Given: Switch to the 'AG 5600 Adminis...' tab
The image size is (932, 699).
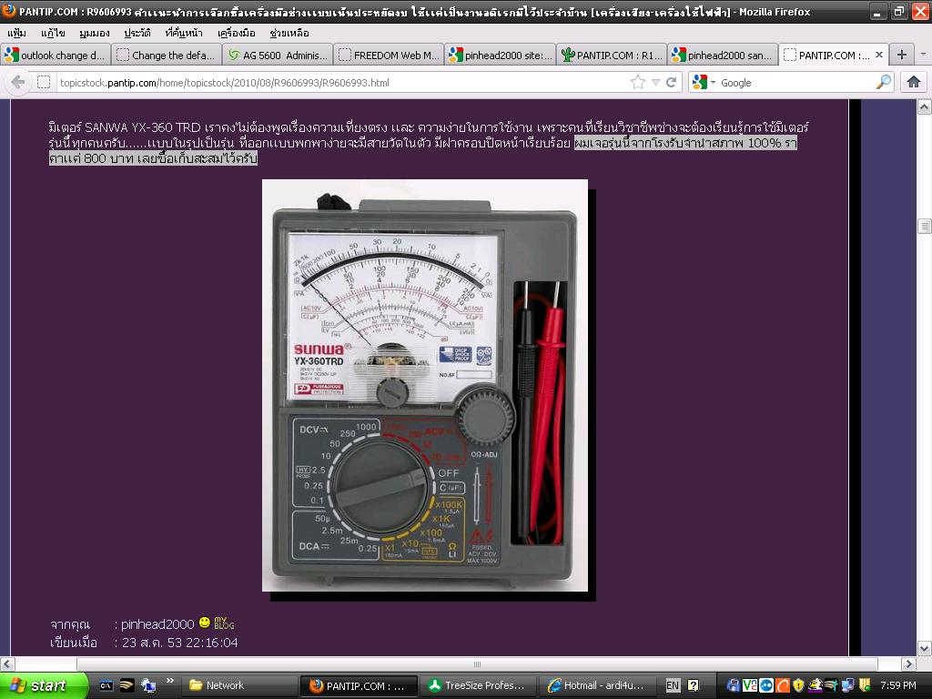Looking at the screenshot, I should click(278, 56).
